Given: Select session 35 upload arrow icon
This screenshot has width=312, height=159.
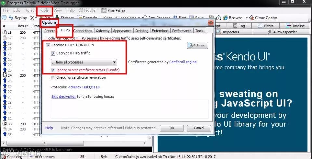Looking at the screenshot, I should (5, 134).
